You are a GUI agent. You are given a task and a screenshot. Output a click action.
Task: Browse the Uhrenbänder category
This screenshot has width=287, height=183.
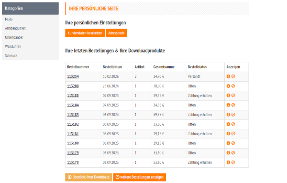14,37
